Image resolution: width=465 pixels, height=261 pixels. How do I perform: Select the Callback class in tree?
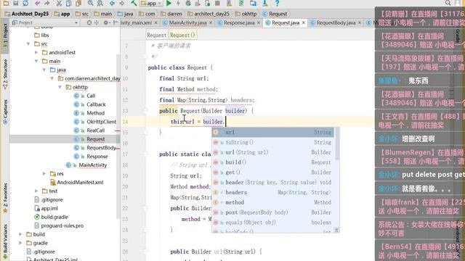coord(96,104)
